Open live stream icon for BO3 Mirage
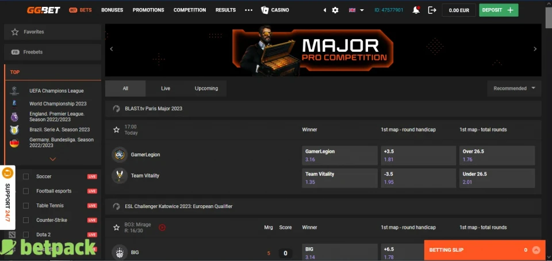This screenshot has height=261, width=552. 162,228
